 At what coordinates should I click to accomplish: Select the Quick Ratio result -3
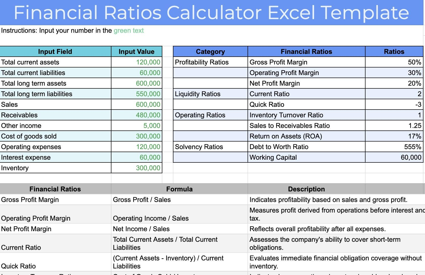[x=418, y=105]
